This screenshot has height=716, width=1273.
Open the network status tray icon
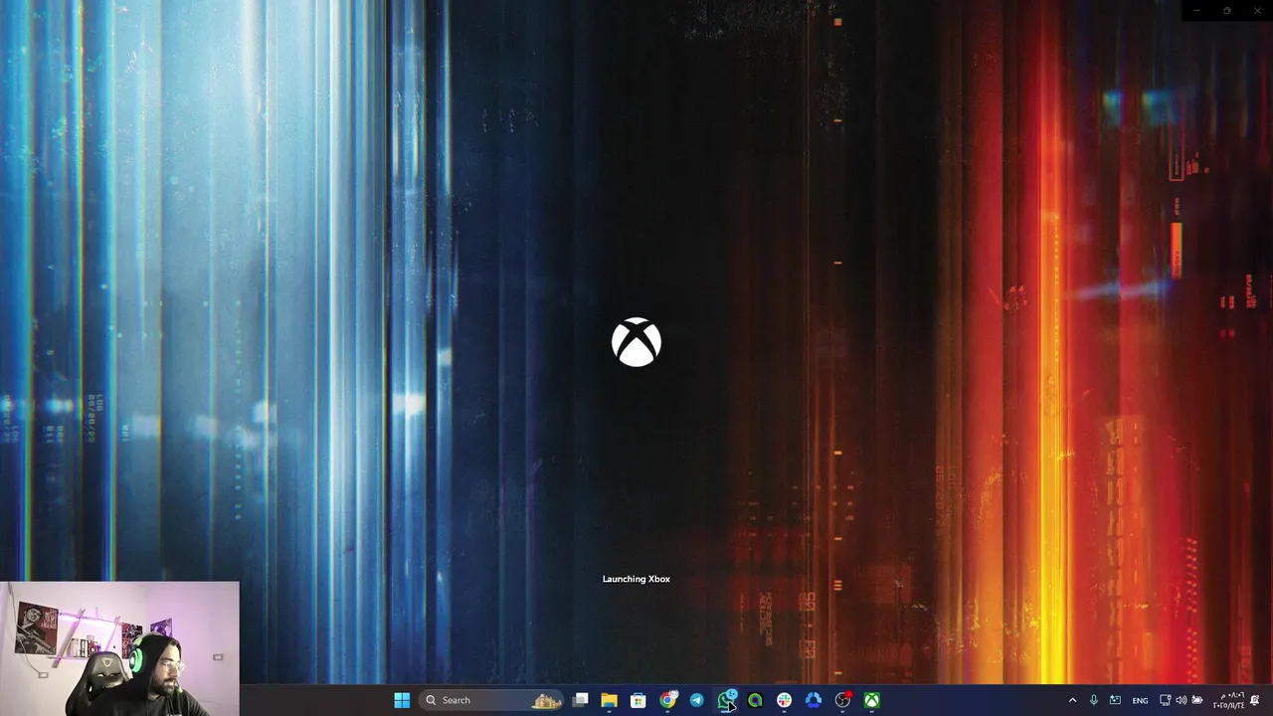1165,700
